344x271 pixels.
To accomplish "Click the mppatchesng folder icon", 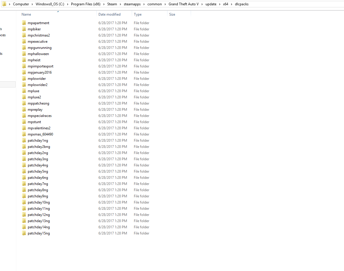I will point(24,103).
